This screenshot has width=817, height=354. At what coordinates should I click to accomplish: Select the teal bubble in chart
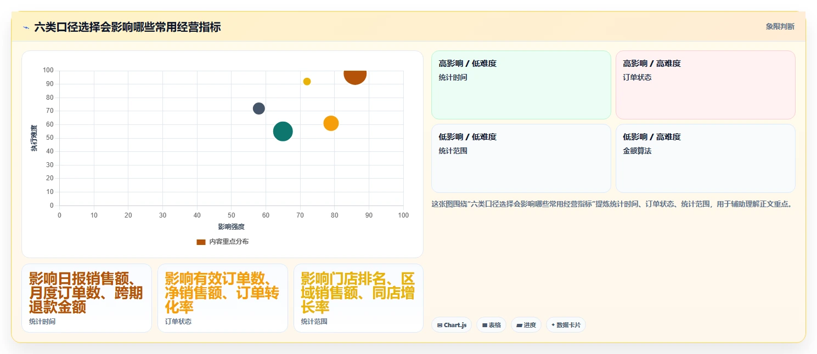[x=283, y=132]
